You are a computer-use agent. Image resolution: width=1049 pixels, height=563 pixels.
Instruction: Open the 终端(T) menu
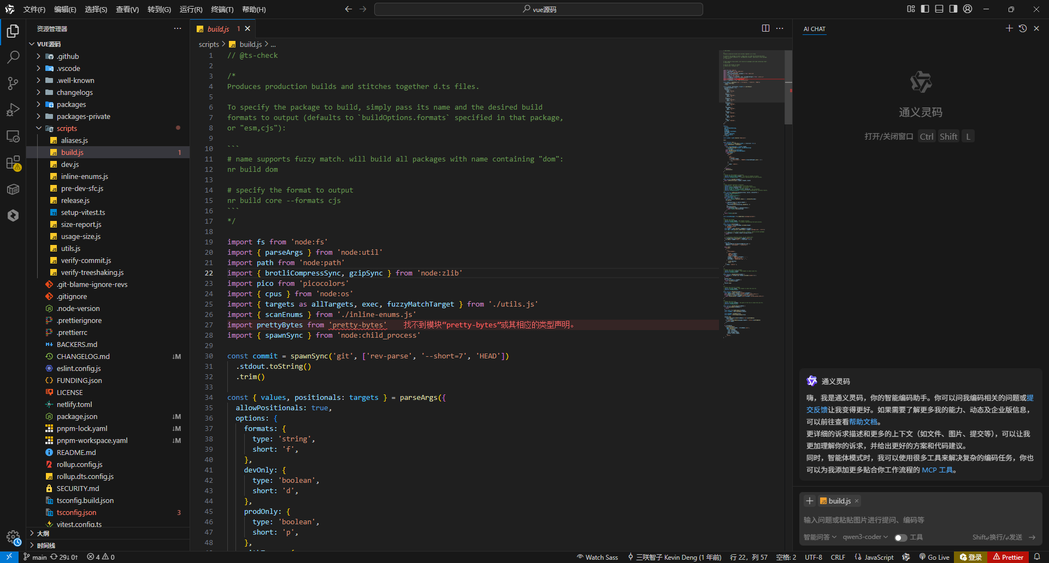coord(222,9)
